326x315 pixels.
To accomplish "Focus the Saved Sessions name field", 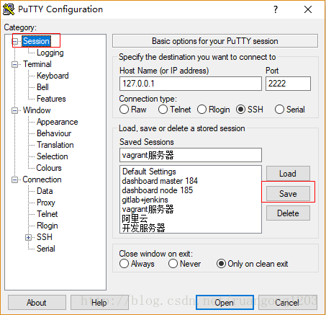I will click(x=191, y=155).
